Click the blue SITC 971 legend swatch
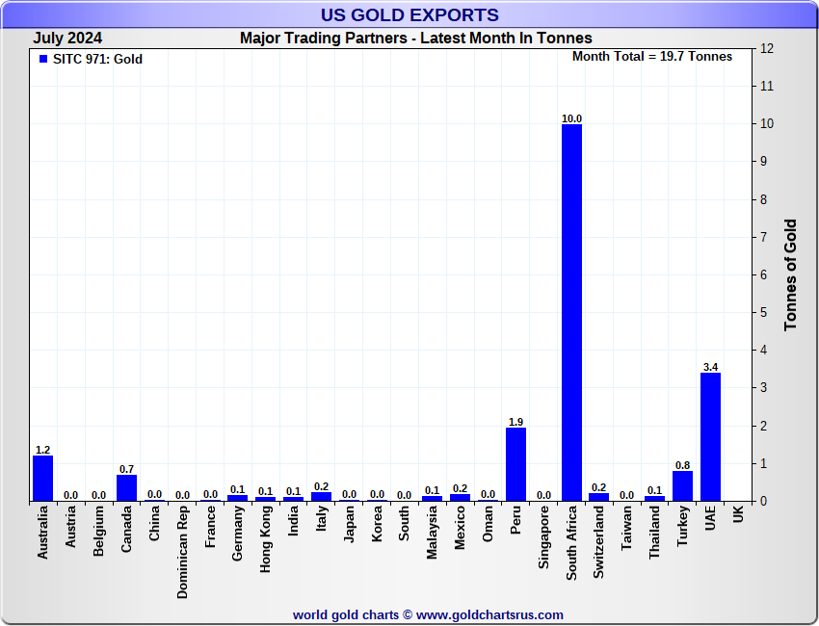Viewport: 819px width, 626px height. [43, 59]
